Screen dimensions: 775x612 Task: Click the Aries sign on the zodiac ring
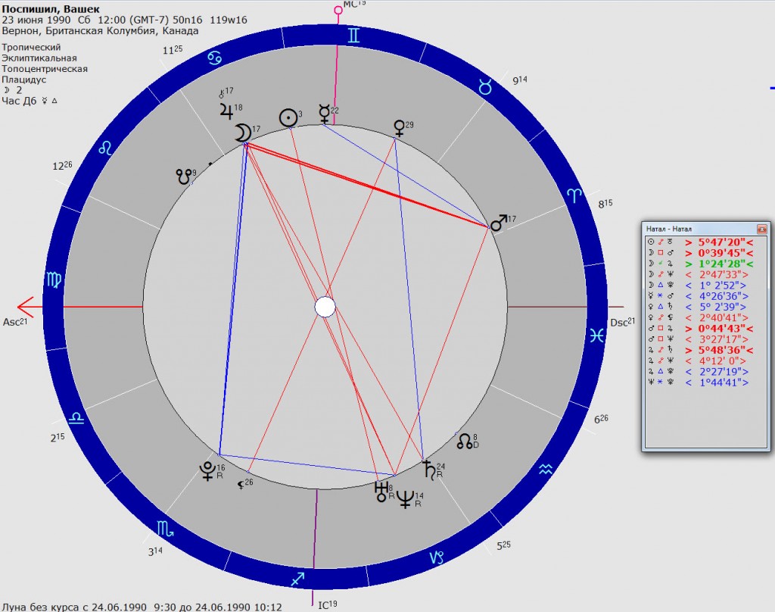574,195
